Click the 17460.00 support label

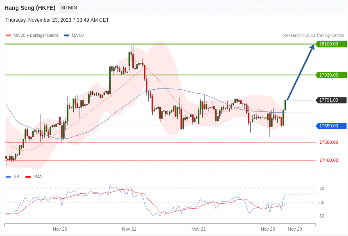[329, 160]
